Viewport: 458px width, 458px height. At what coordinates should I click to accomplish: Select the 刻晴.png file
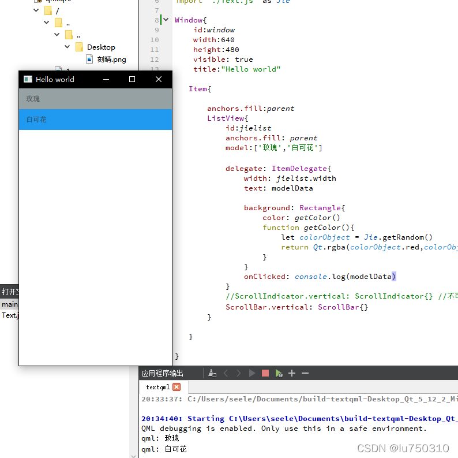tap(111, 59)
